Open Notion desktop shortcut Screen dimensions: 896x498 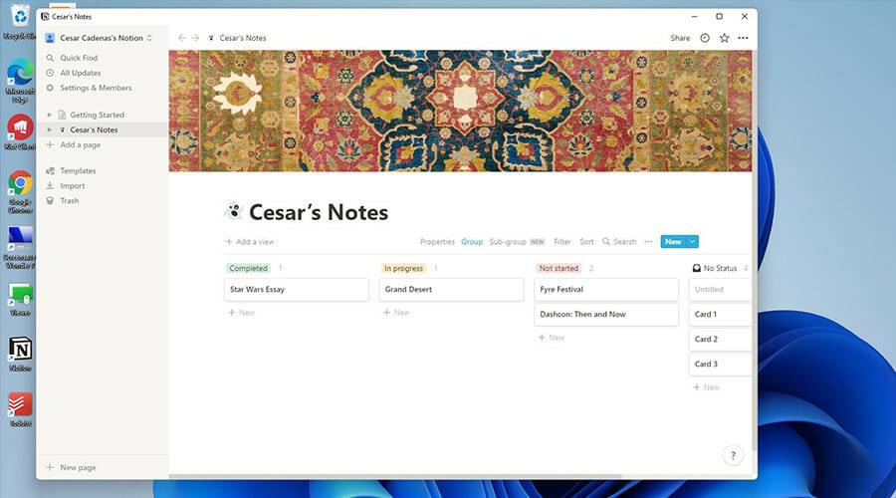tap(20, 354)
